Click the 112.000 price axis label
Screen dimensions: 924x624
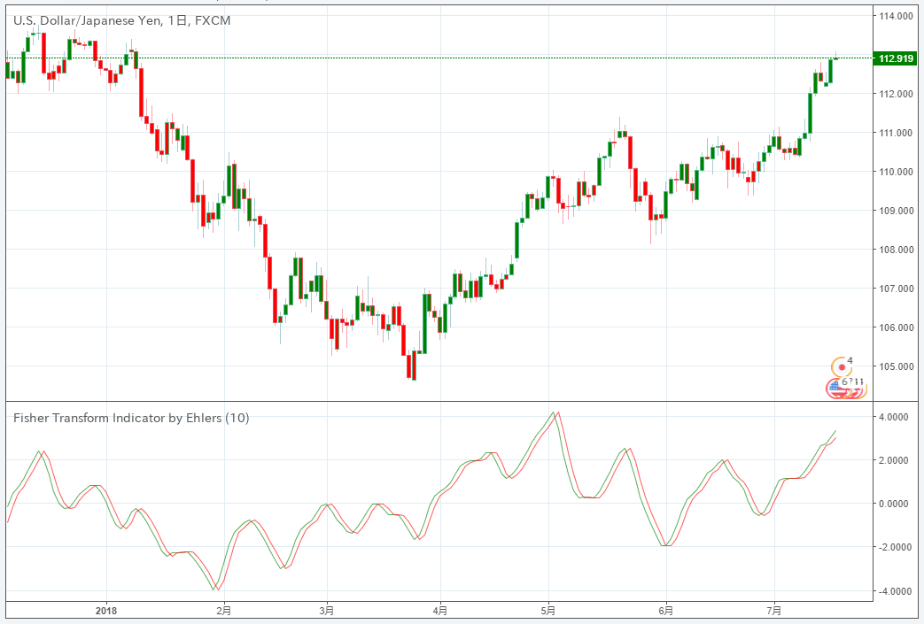pyautogui.click(x=896, y=94)
